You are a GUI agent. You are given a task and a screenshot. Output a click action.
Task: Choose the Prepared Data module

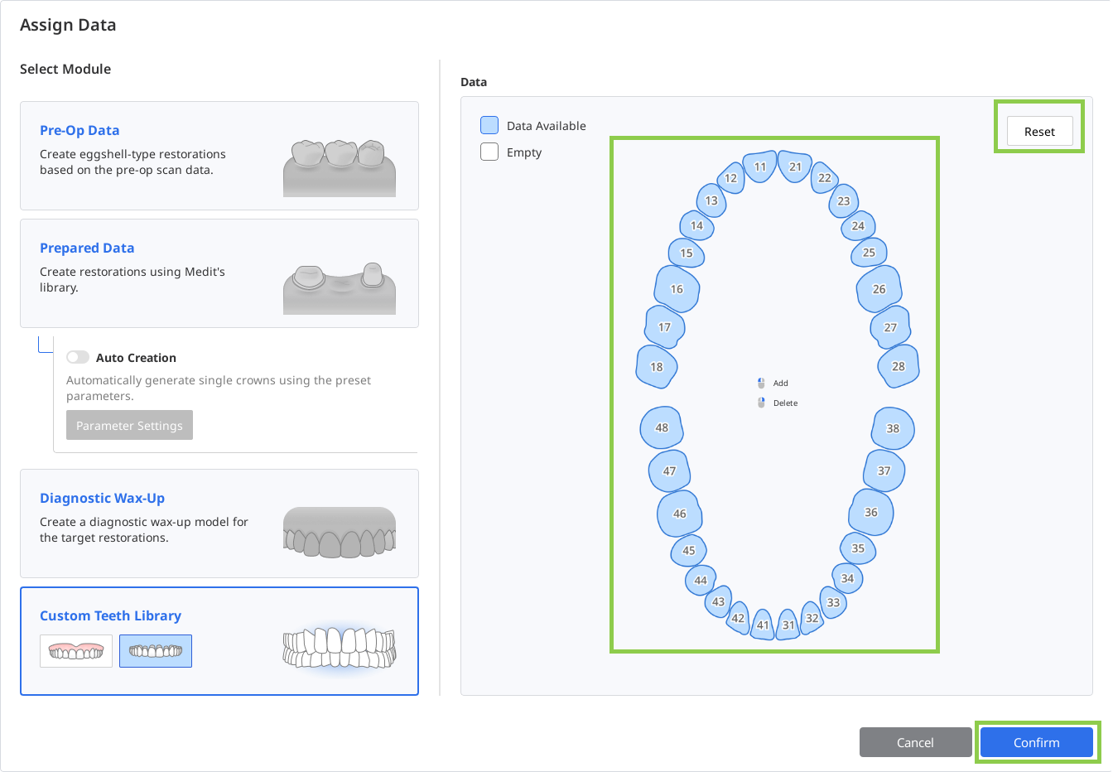point(219,273)
